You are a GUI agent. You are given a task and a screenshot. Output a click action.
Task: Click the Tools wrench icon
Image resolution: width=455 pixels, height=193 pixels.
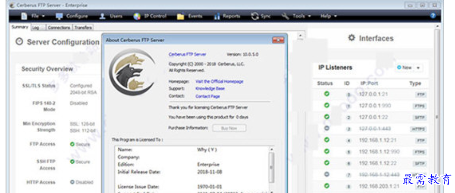[286, 16]
